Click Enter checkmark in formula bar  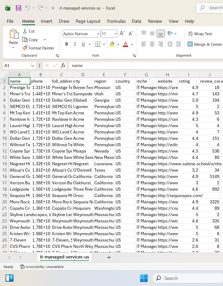(x=55, y=65)
